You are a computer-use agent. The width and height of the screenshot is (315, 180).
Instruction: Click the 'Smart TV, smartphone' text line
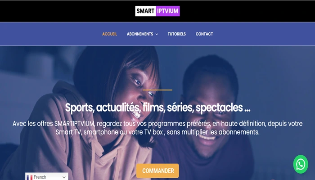tap(157, 132)
